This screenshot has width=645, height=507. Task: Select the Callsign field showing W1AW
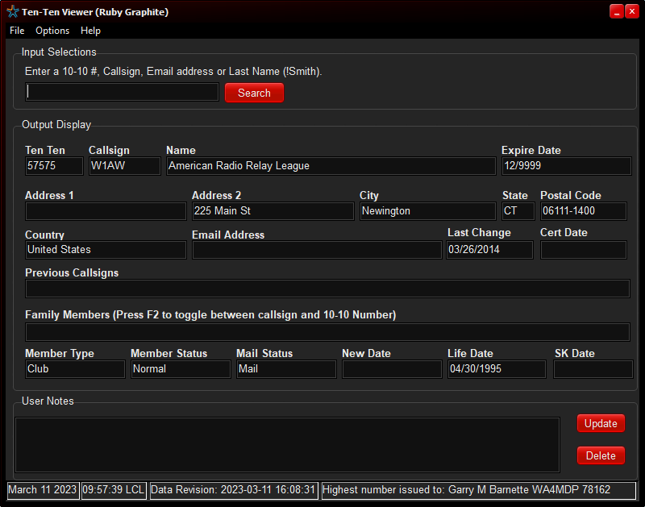(x=124, y=166)
